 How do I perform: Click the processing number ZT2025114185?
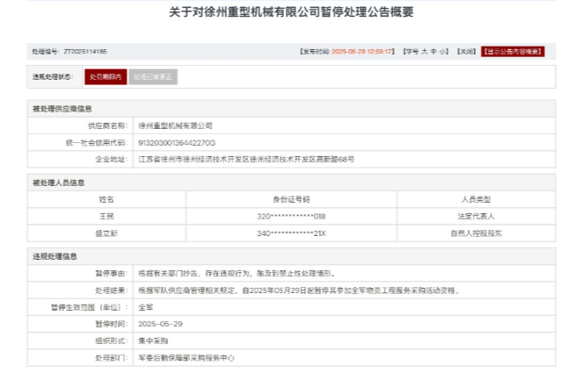85,52
